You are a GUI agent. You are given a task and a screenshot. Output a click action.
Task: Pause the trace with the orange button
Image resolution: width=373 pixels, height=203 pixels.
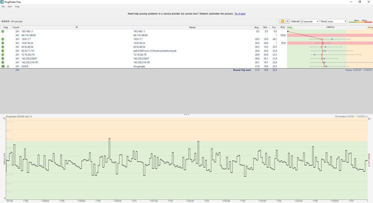(282, 21)
